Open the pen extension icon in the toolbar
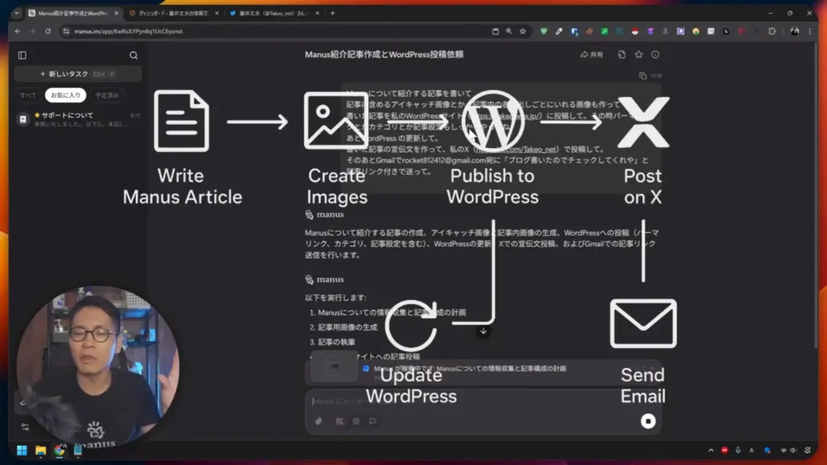 [x=559, y=31]
